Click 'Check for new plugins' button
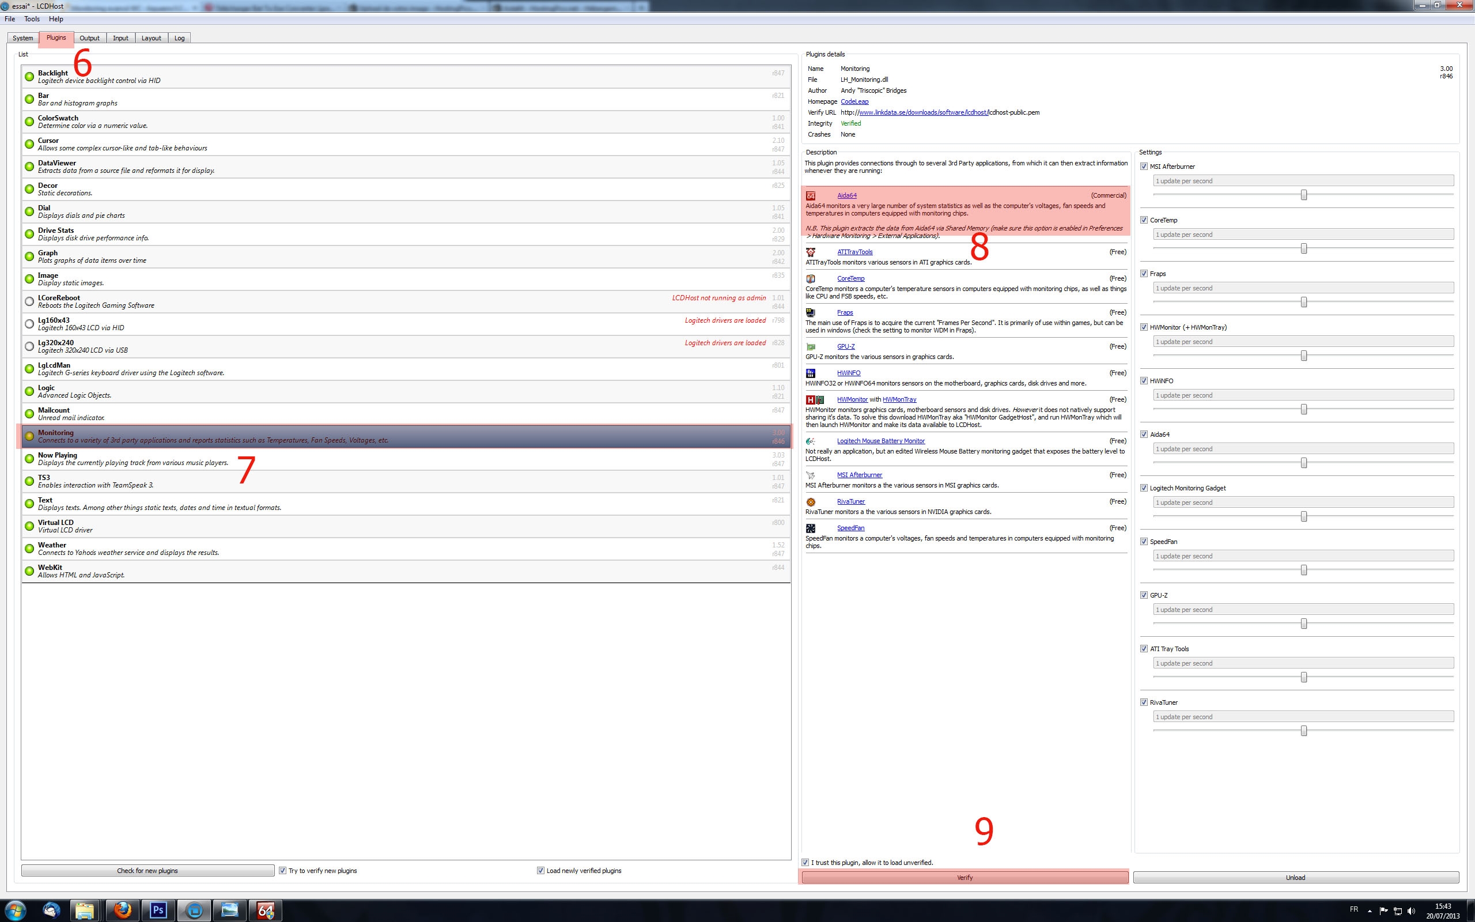Image resolution: width=1475 pixels, height=922 pixels. 147,870
